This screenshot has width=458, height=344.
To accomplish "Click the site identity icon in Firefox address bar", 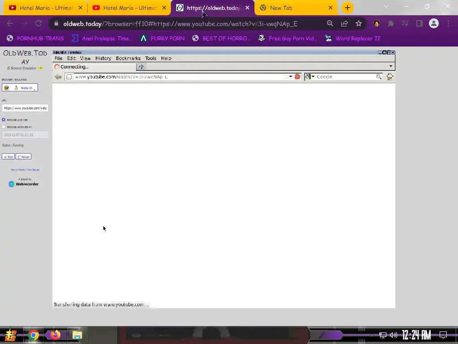I will point(69,77).
